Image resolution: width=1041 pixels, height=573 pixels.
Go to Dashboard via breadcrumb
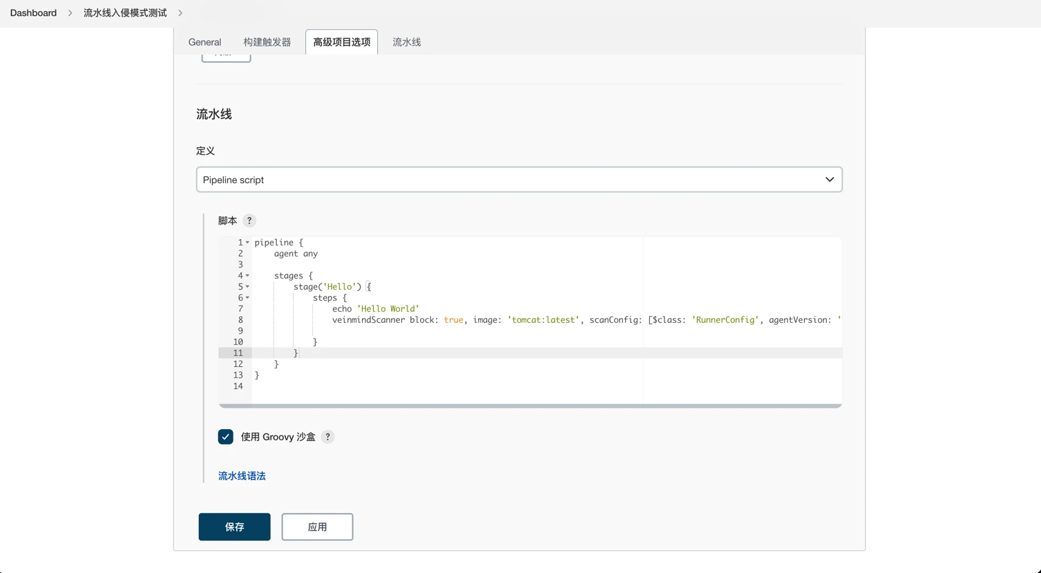point(33,13)
